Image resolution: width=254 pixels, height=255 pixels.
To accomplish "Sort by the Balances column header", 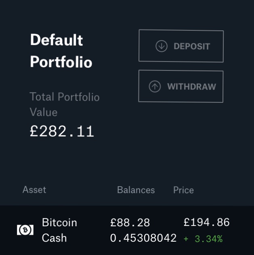I will tap(136, 190).
